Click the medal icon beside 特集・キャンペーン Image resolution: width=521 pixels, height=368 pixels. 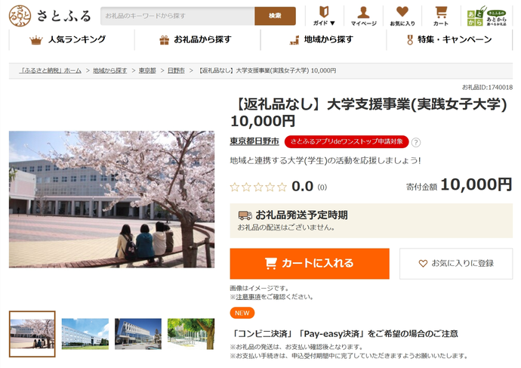click(410, 40)
